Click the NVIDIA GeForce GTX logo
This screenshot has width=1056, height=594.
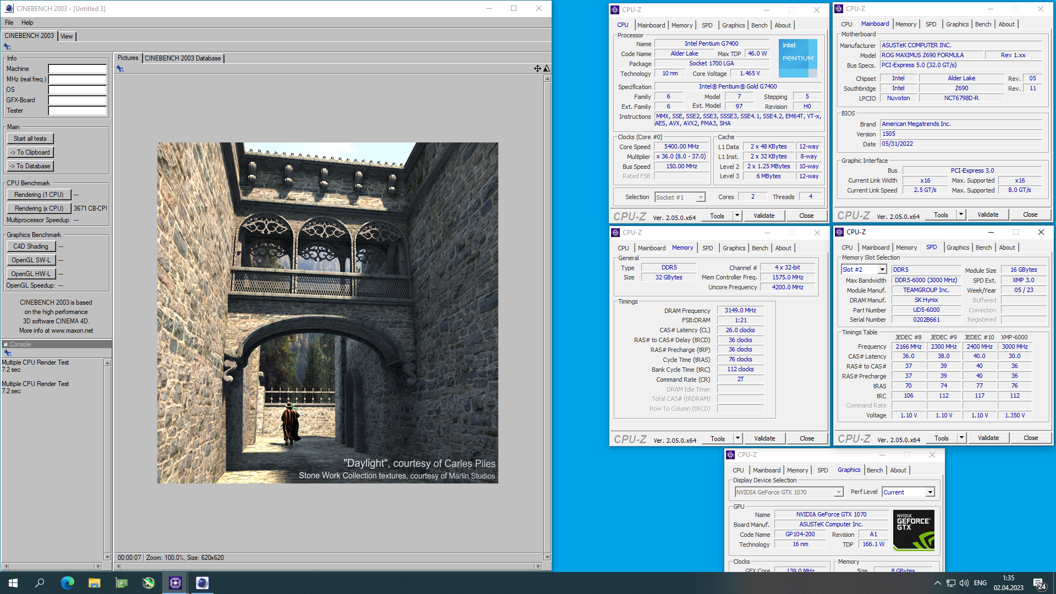914,531
